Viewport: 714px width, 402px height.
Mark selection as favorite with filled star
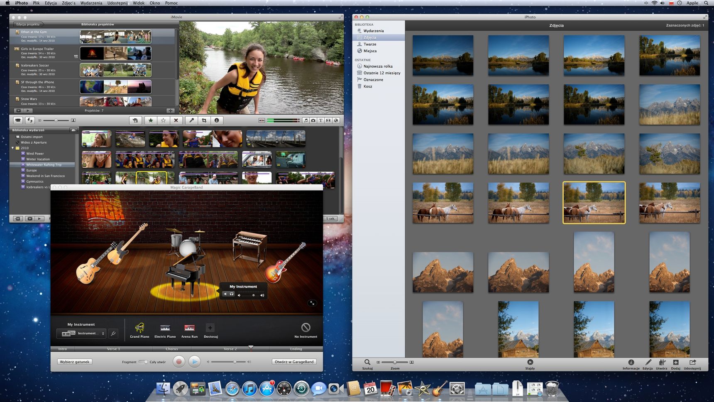[151, 120]
